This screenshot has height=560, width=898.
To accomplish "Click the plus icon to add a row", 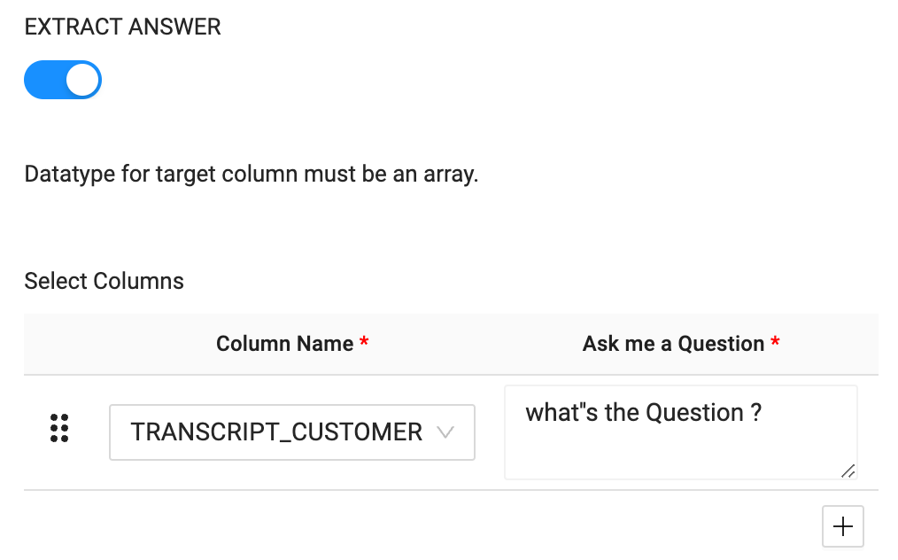I will pos(843,527).
